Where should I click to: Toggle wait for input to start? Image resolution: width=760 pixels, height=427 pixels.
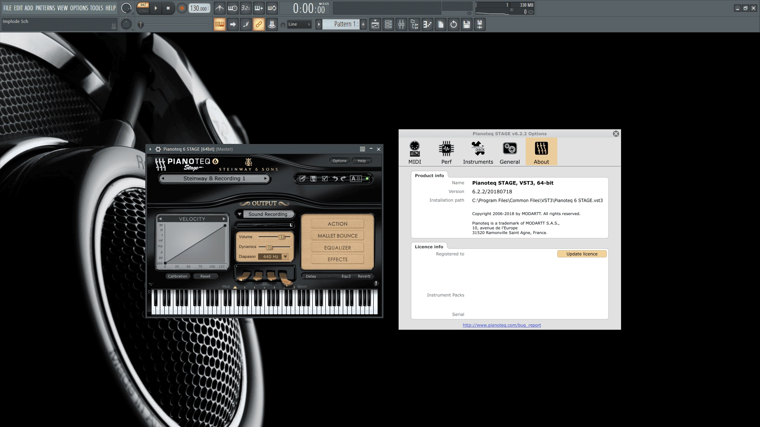(x=232, y=8)
